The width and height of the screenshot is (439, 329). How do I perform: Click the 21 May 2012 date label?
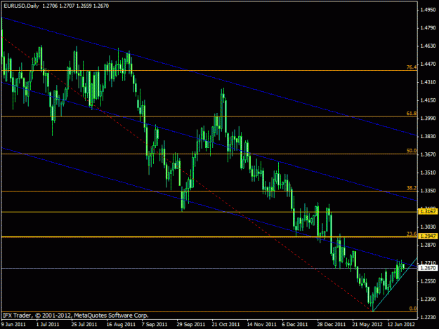pyautogui.click(x=367, y=324)
